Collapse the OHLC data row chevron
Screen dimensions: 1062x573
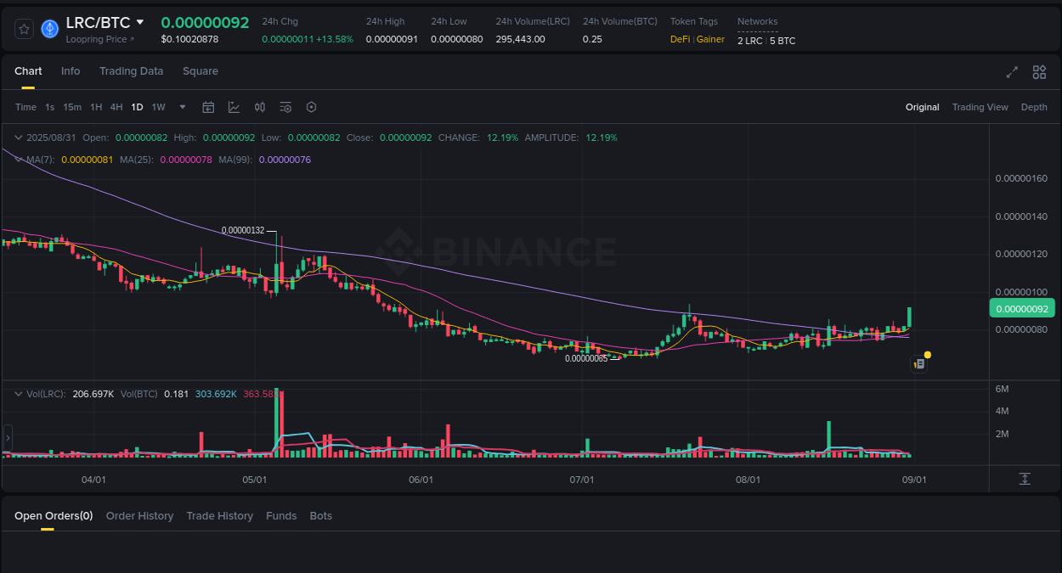point(17,138)
